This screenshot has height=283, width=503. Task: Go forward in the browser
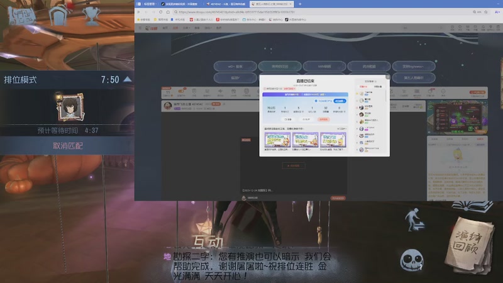[x=153, y=12]
